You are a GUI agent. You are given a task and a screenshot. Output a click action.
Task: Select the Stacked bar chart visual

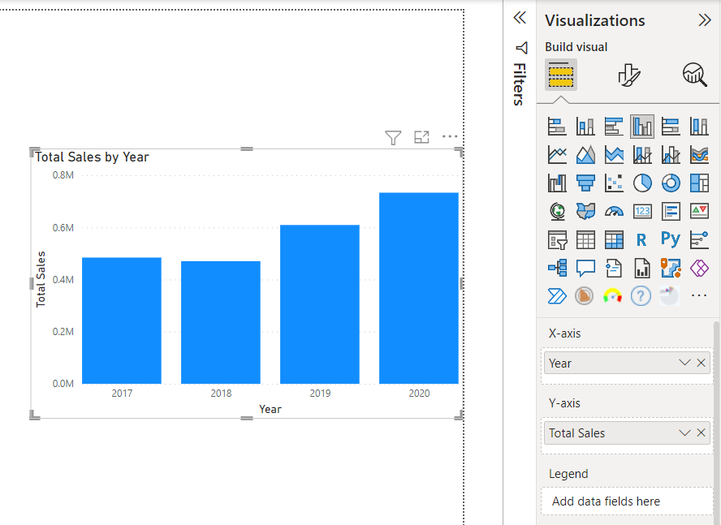557,126
